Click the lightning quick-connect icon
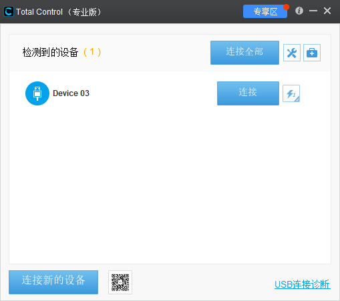The width and height of the screenshot is (340, 301). (291, 93)
